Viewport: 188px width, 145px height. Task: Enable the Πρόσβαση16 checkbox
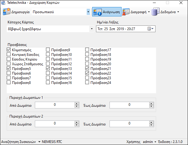pyautogui.click(x=48, y=82)
